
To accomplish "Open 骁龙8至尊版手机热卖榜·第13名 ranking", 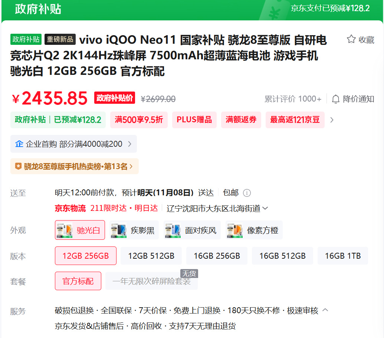I will point(75,166).
